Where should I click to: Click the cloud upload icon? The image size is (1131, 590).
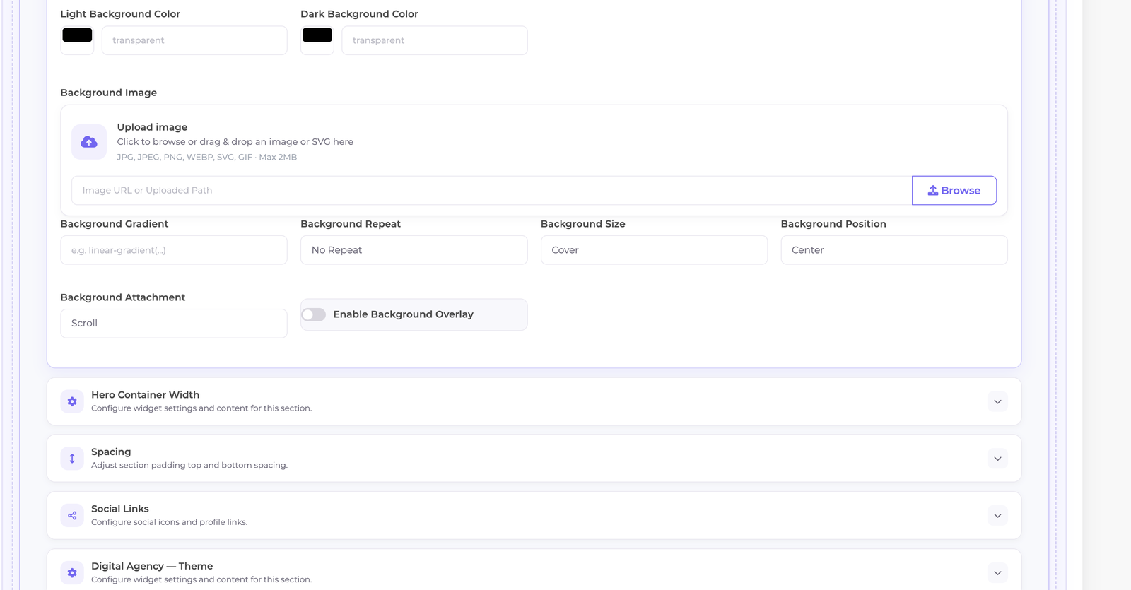tap(89, 142)
